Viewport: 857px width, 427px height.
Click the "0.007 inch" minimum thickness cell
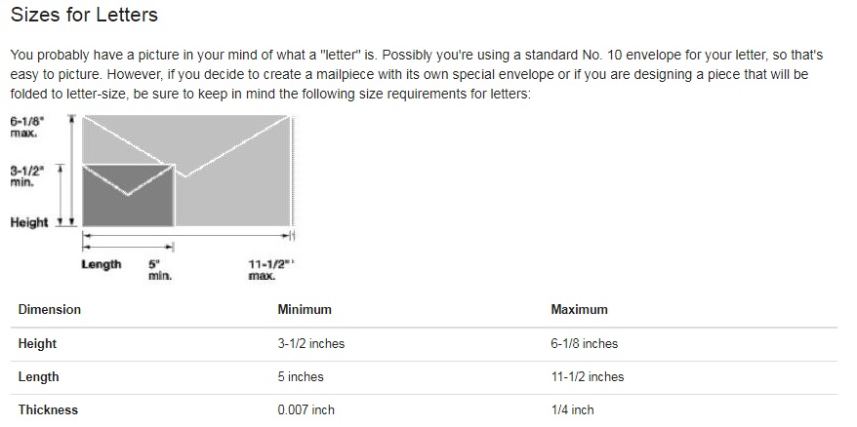pyautogui.click(x=306, y=409)
